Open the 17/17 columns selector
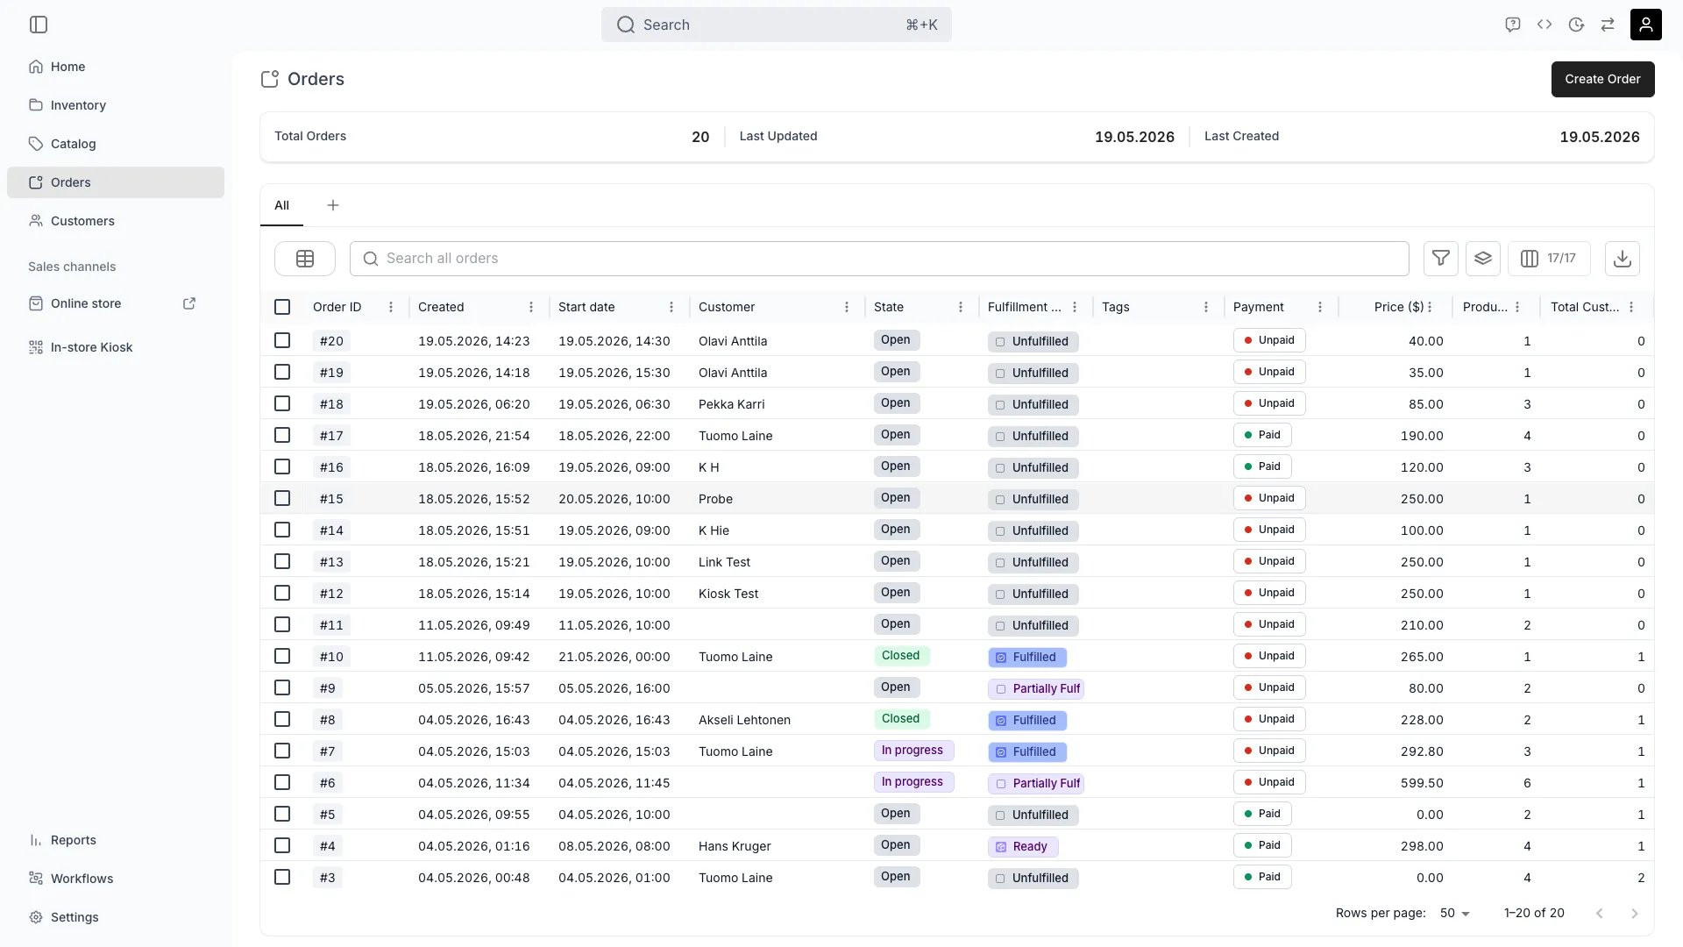The image size is (1683, 947). [1549, 259]
